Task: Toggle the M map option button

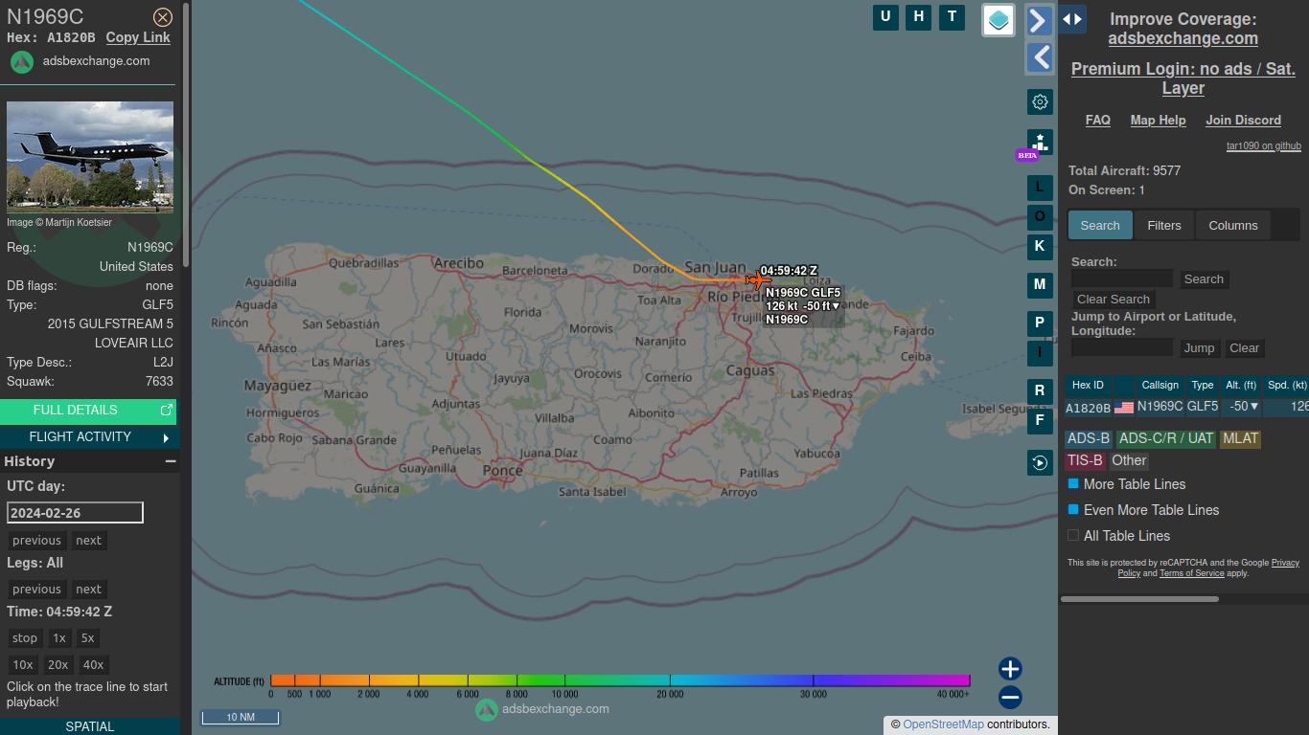Action: click(1040, 285)
